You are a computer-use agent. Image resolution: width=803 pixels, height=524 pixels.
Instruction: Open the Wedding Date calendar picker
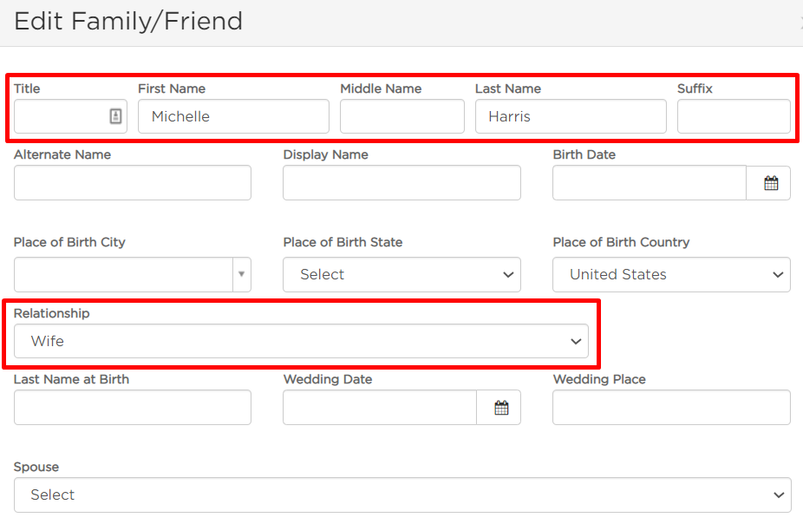coord(499,408)
